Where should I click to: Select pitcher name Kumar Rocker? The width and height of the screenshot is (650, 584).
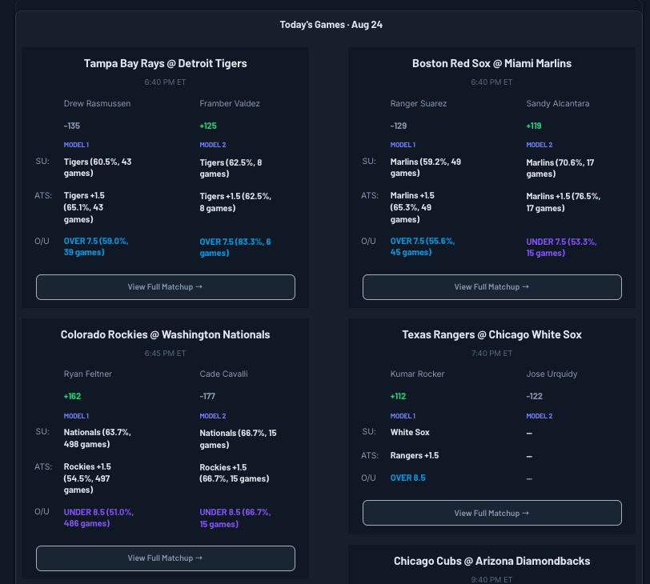point(417,374)
